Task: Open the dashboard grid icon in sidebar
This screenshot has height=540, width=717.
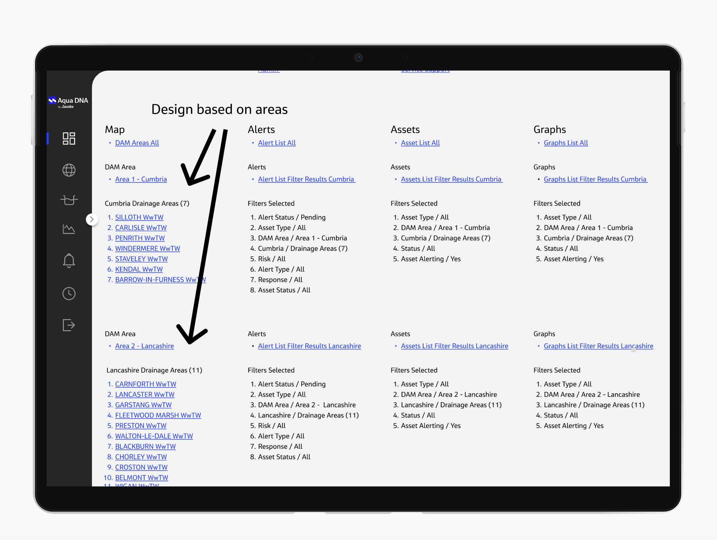Action: 69,139
